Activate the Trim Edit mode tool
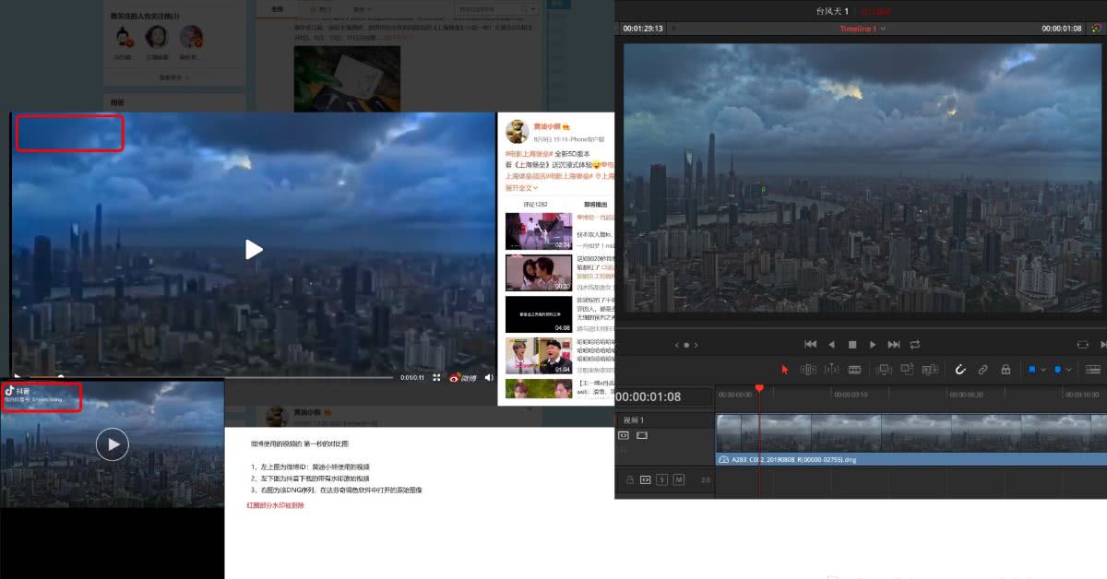Viewport: 1107px width, 579px height. pyautogui.click(x=808, y=369)
